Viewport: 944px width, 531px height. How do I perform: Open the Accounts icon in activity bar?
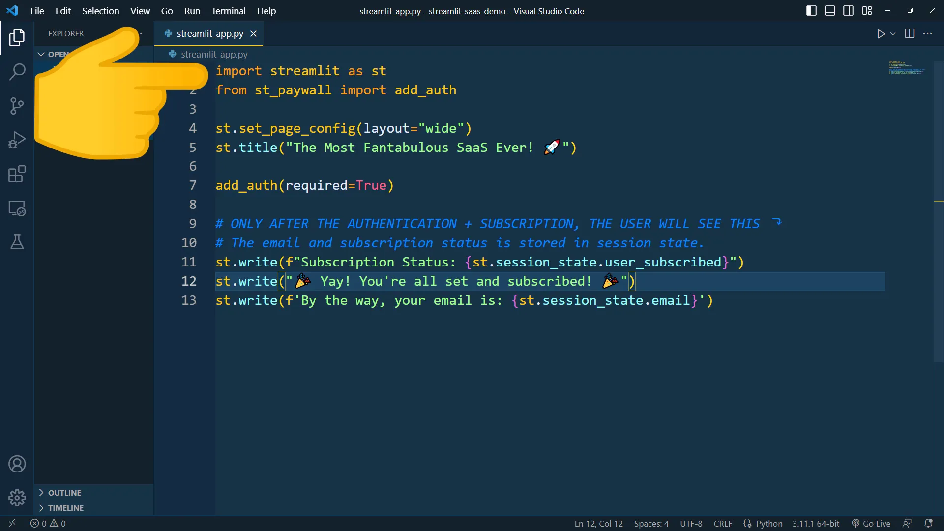tap(17, 464)
